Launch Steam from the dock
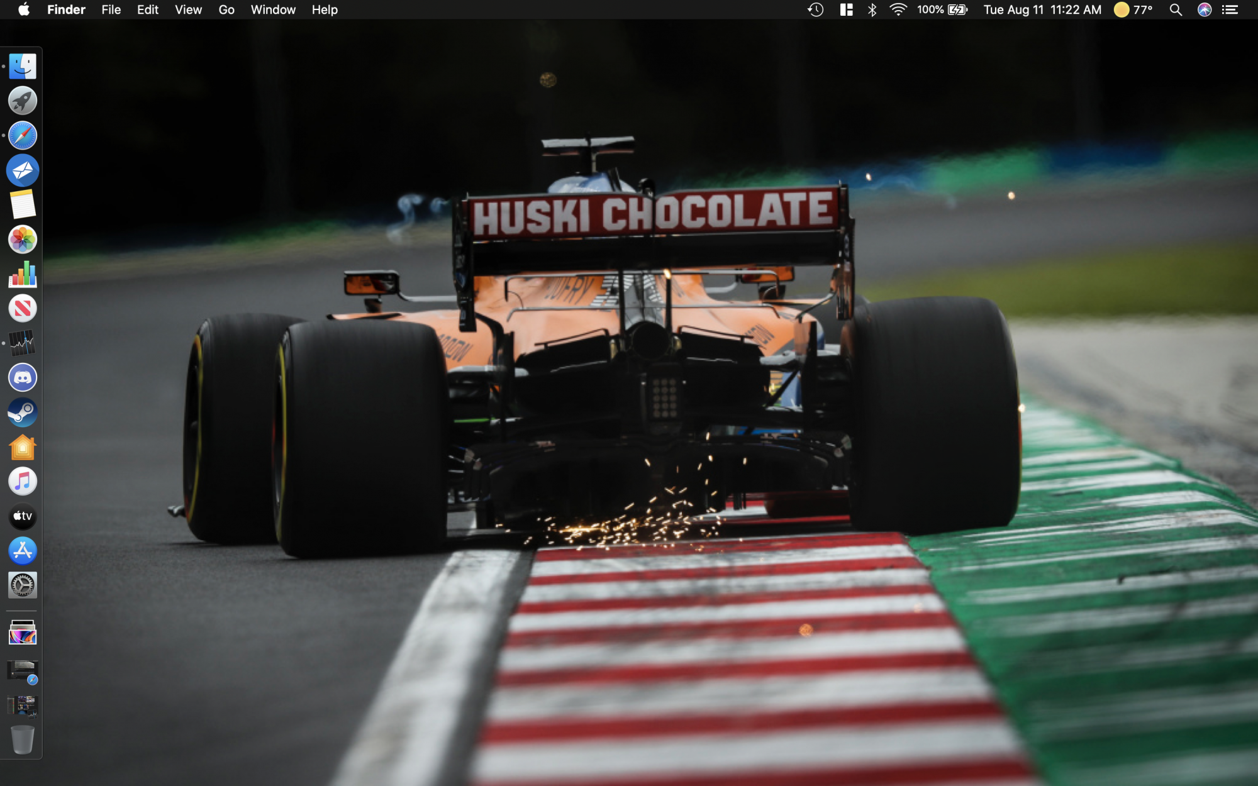The height and width of the screenshot is (786, 1258). pos(23,412)
